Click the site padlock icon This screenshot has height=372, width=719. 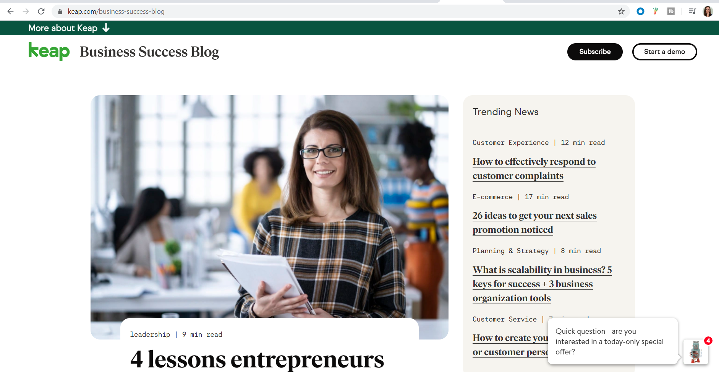(60, 11)
